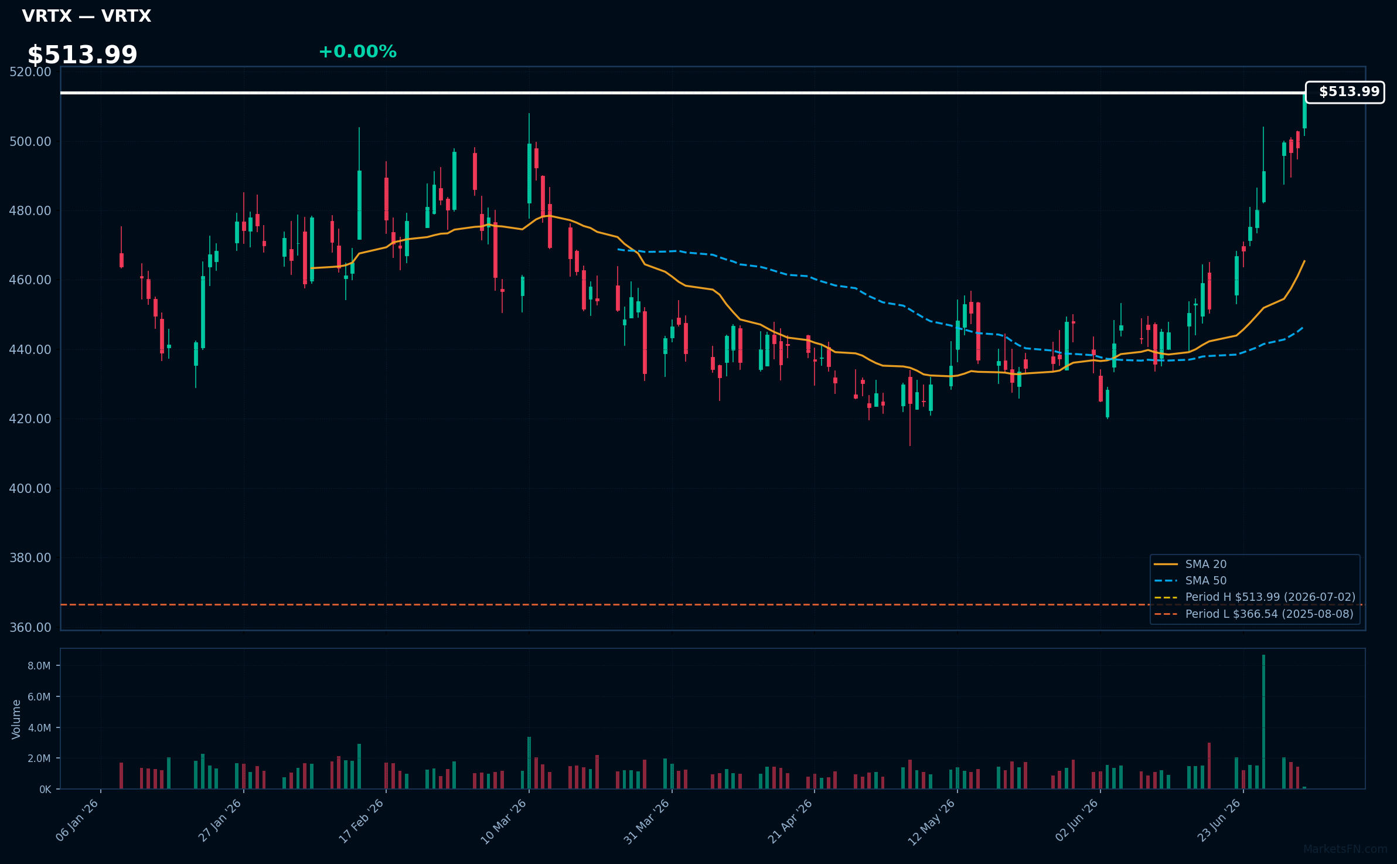Click the 12 May '26 date label
Screen dimensions: 1397x864
pos(932,822)
